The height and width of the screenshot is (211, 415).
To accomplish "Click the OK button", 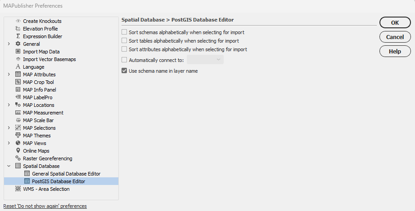I will (x=395, y=23).
